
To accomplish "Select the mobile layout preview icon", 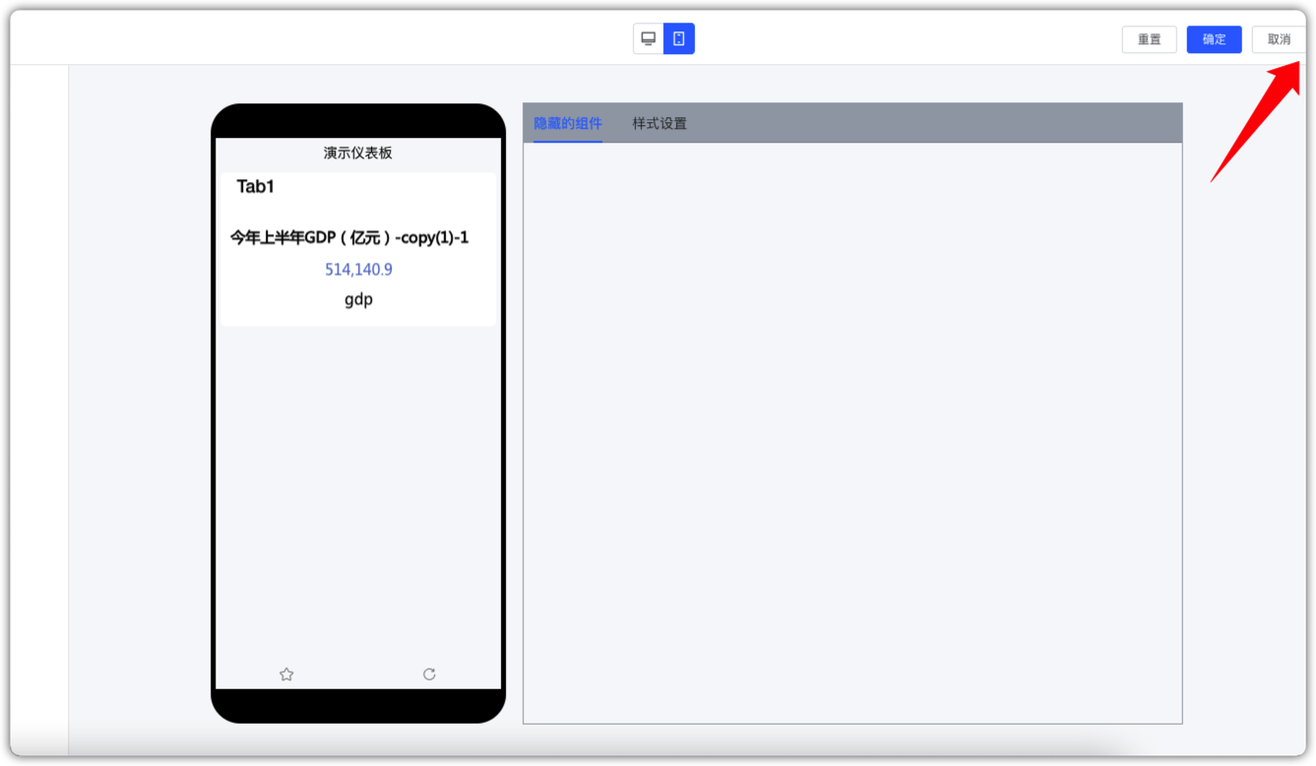I will [679, 38].
